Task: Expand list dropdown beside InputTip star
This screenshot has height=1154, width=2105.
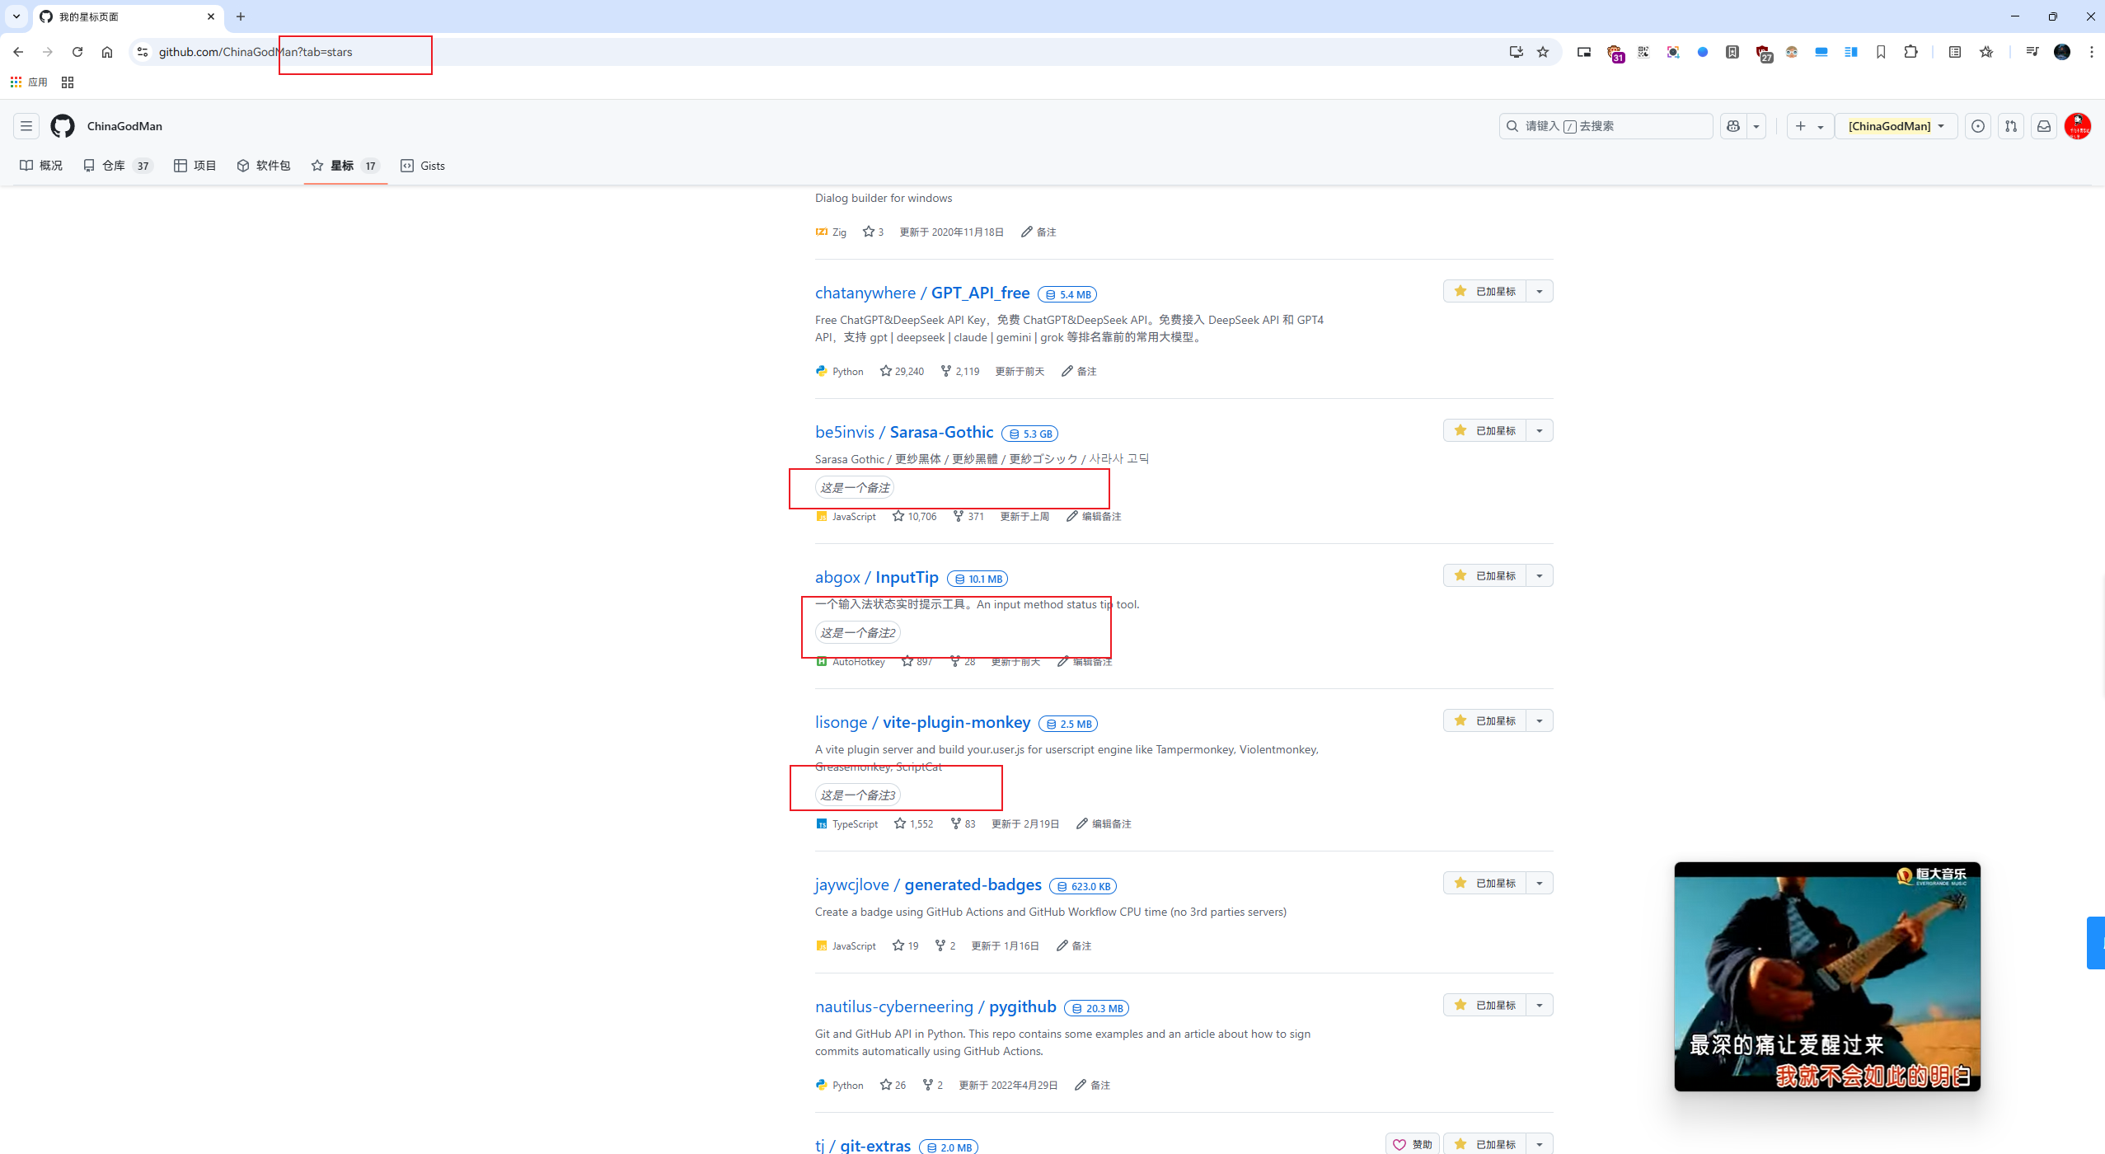Action: click(1539, 575)
